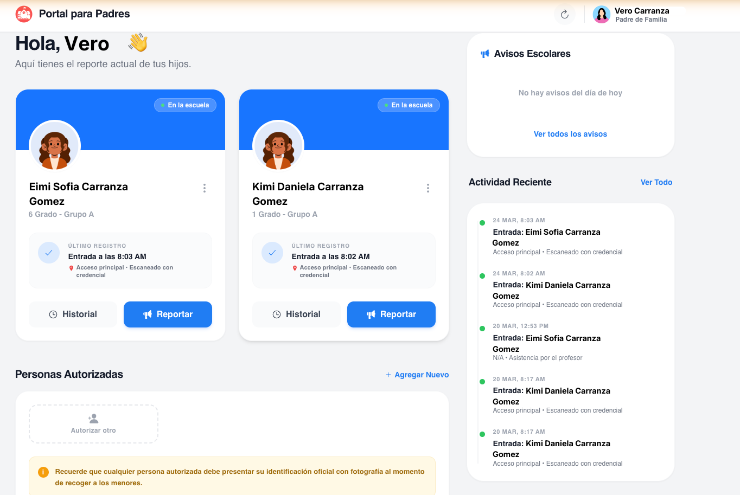Open Ver todos los avisos
Viewport: 740px width, 495px height.
click(x=570, y=134)
